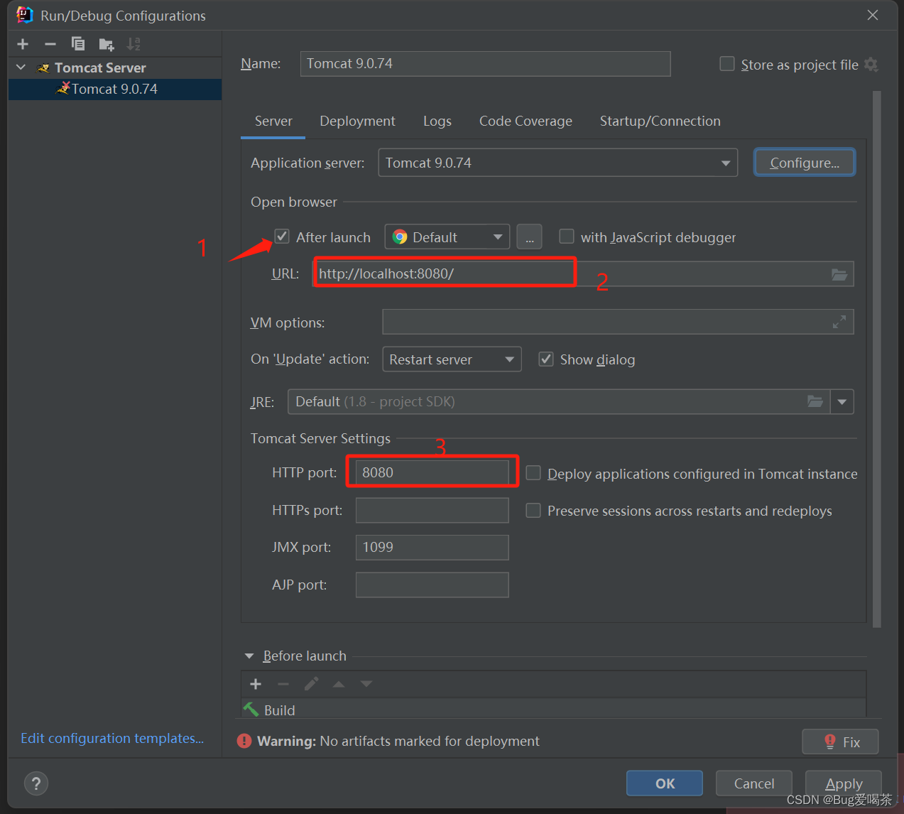904x814 pixels.
Task: Click the browser ellipsis button
Action: pos(529,237)
